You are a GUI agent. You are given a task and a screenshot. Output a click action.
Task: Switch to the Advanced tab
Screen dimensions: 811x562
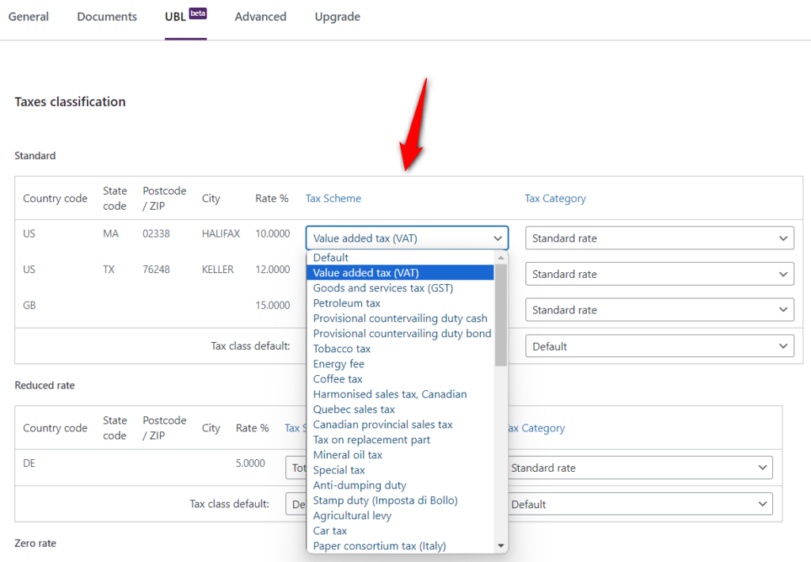[260, 16]
